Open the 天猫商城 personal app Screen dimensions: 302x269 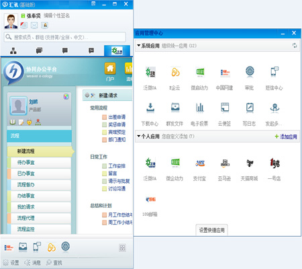[250, 163]
